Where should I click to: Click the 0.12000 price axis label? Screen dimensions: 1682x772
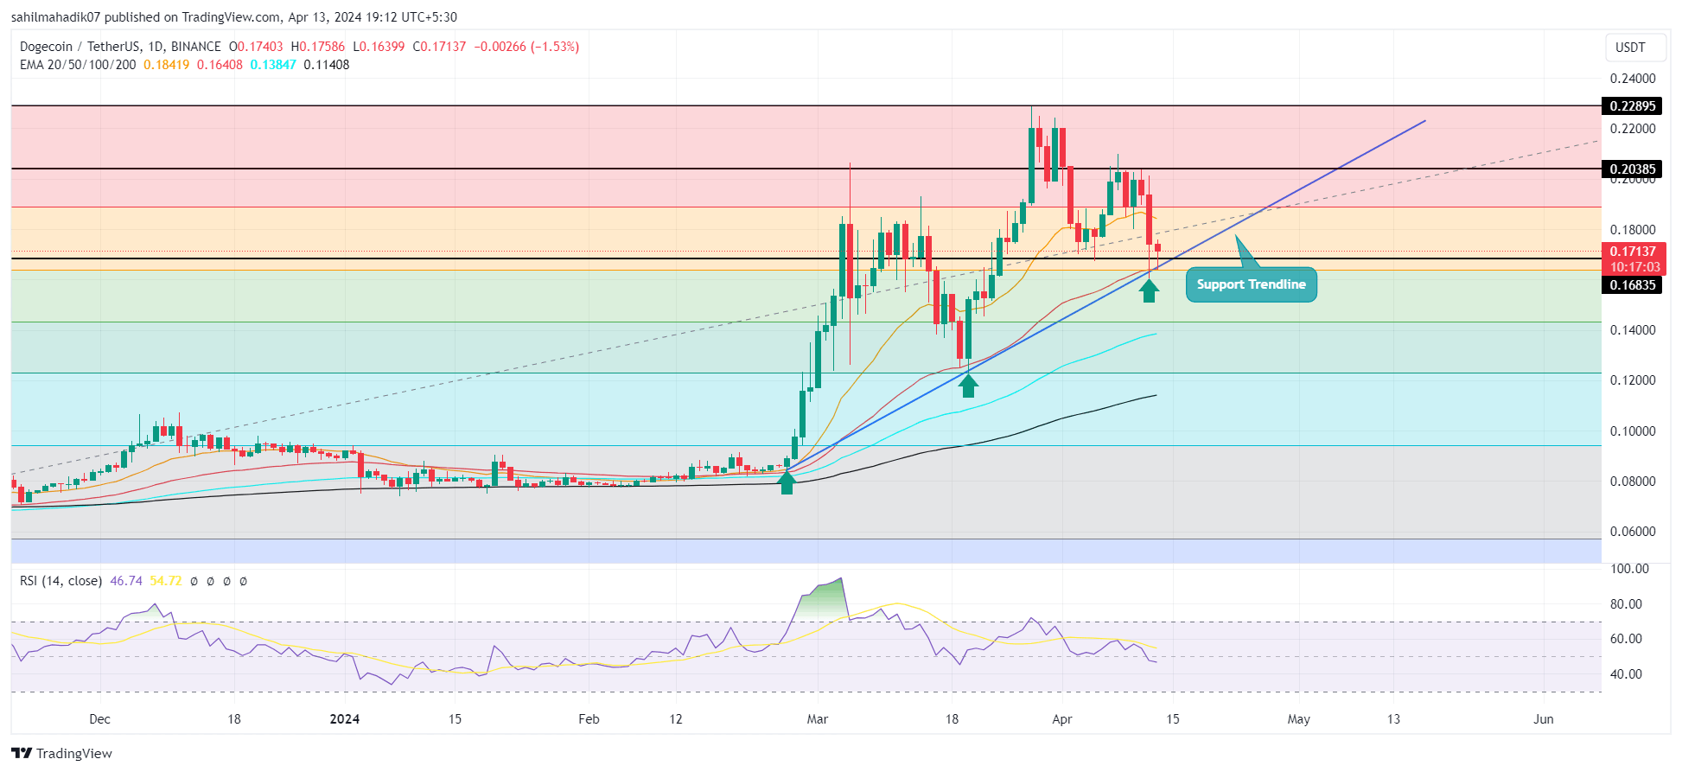tap(1633, 380)
